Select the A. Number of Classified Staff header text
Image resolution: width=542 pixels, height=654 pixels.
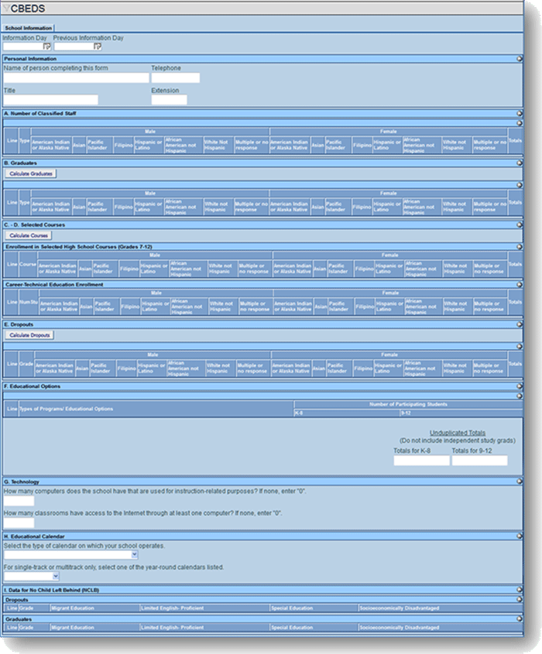tap(40, 114)
